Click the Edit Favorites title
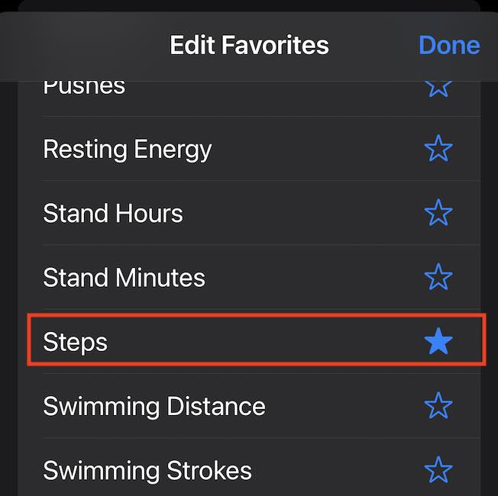This screenshot has height=496, width=498. coord(249,45)
